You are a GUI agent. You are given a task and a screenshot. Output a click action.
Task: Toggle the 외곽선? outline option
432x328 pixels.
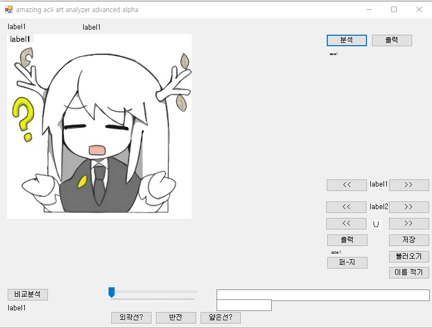[x=131, y=318]
